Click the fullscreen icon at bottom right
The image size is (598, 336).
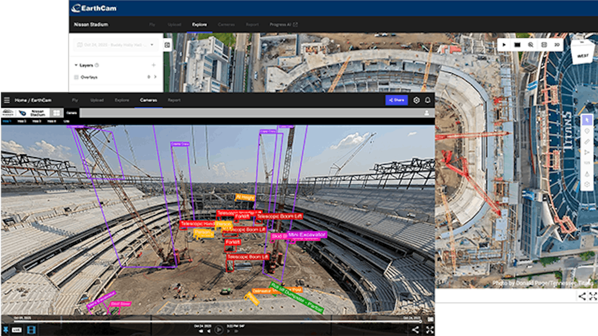[431, 329]
